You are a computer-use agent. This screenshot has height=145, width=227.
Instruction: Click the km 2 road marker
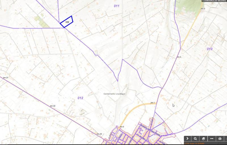coord(179,57)
